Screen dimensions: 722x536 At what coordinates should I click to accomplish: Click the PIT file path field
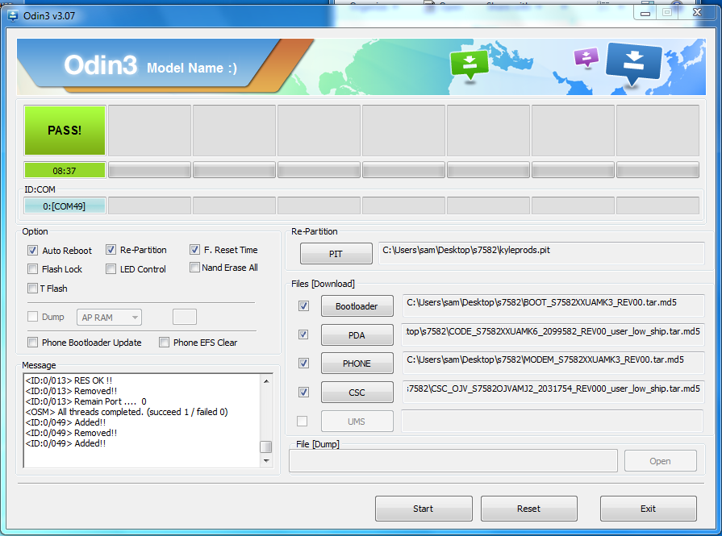coord(541,253)
